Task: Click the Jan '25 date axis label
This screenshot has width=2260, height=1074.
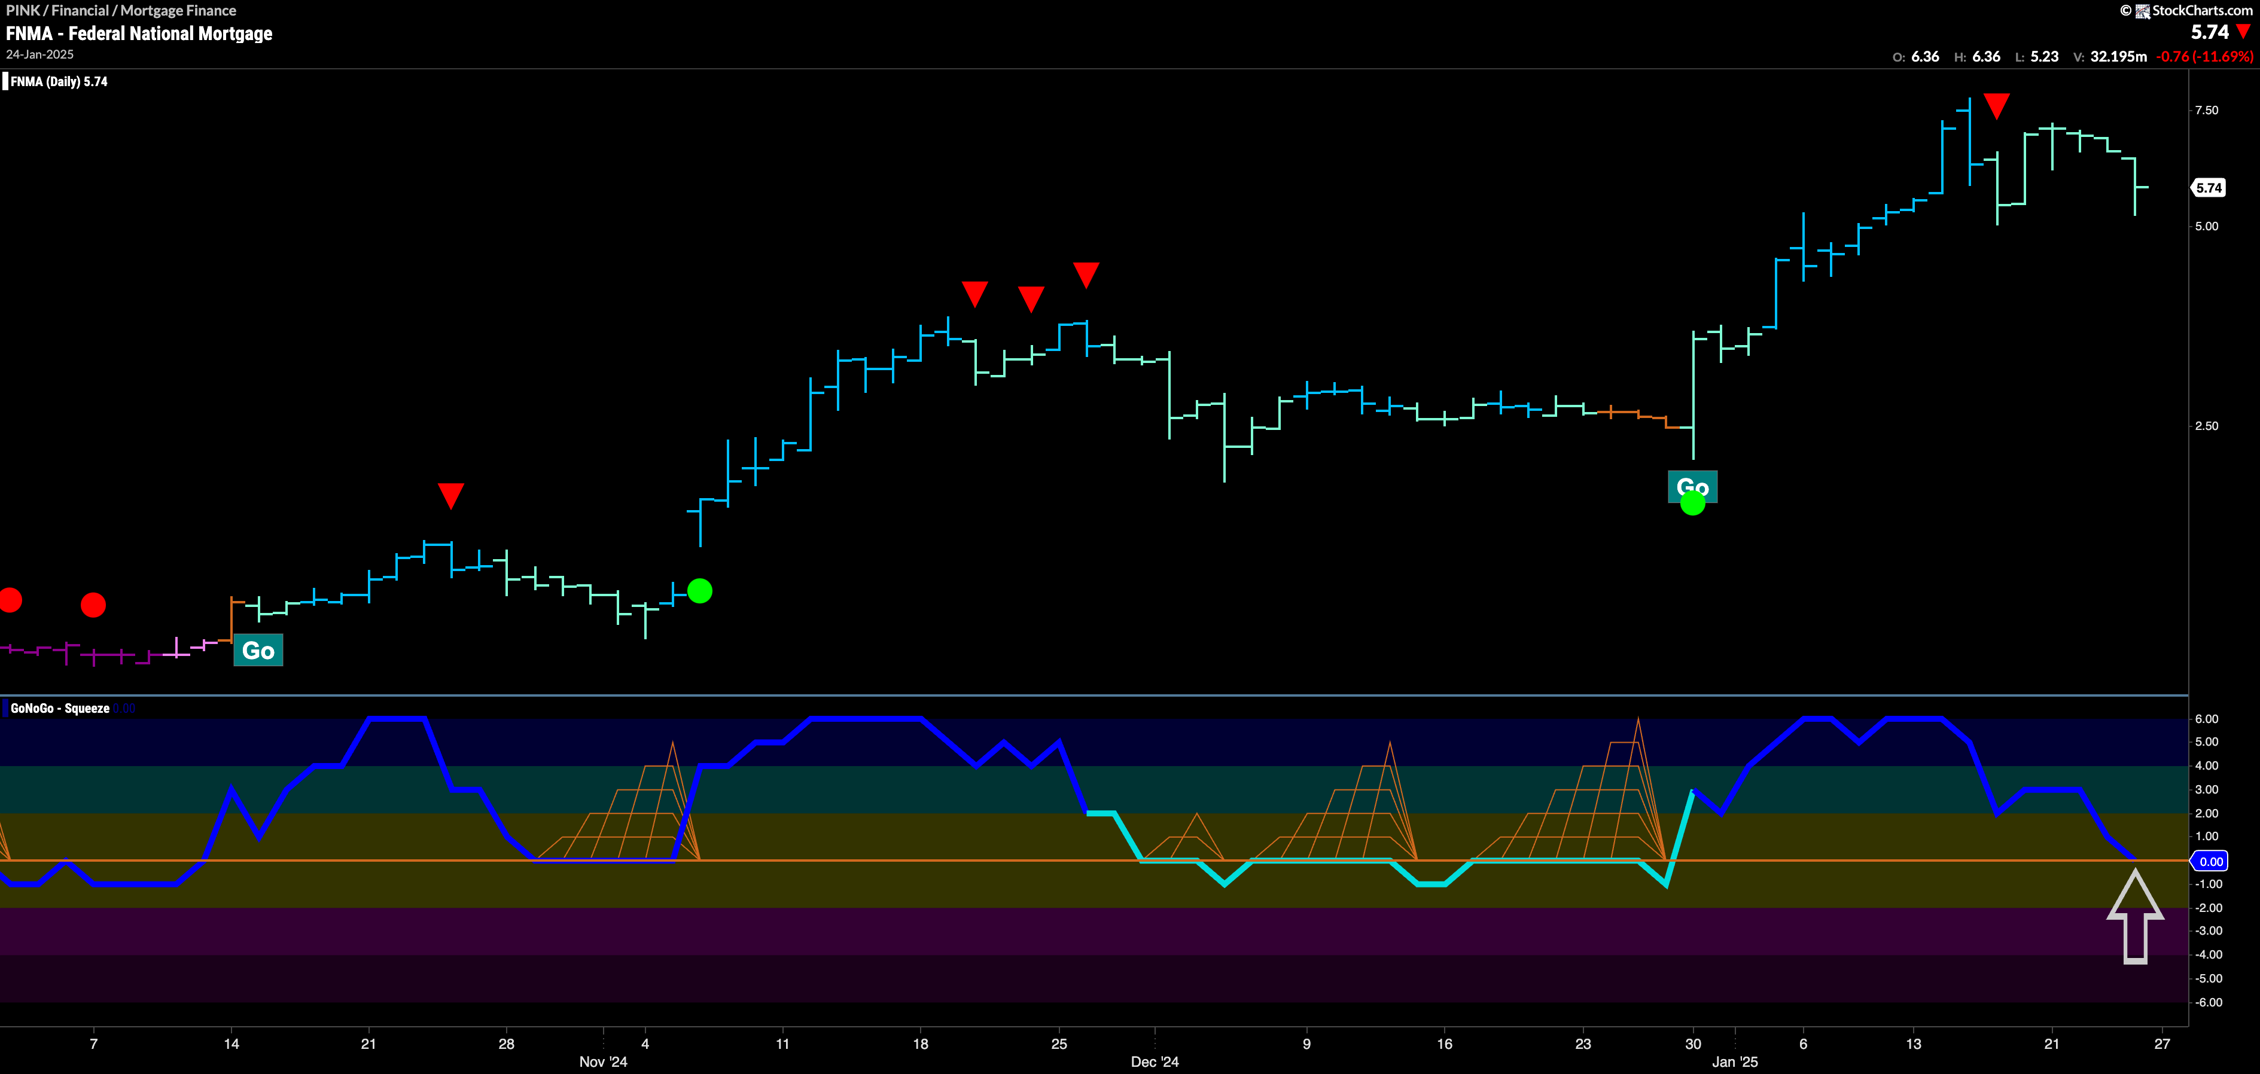Action: coord(1734,1061)
